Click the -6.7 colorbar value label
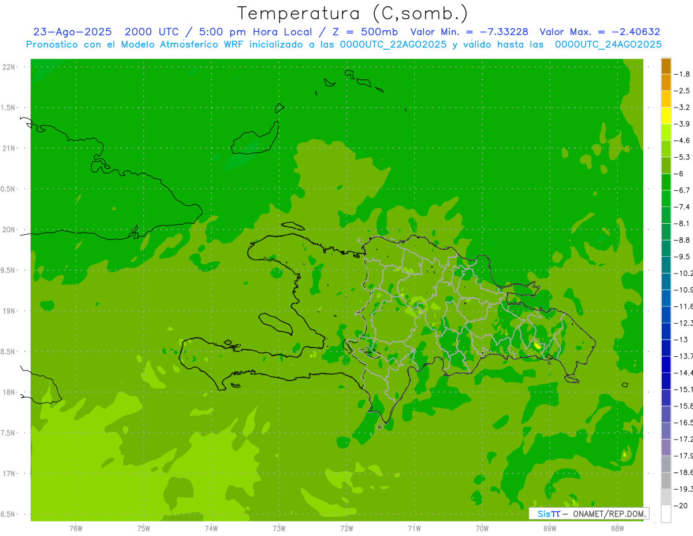Screen dimensions: 693x536 coord(683,190)
